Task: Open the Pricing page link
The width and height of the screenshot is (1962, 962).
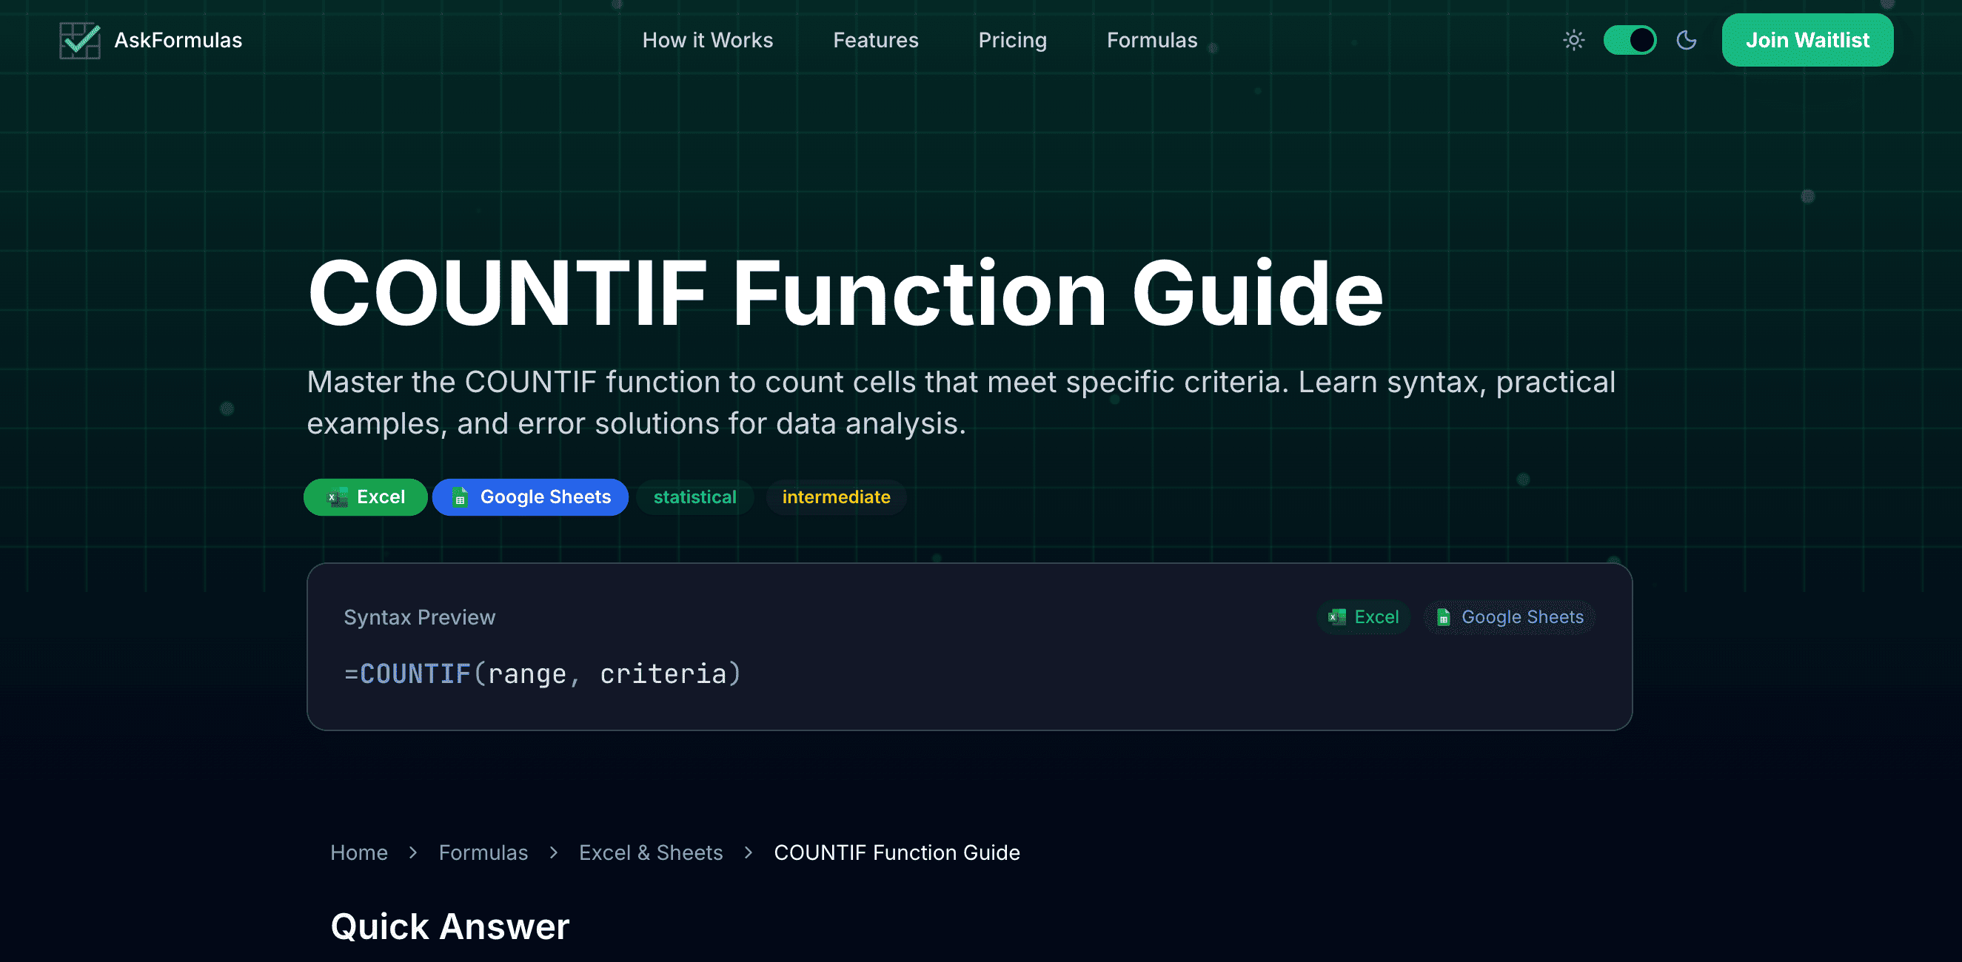Action: [1013, 39]
